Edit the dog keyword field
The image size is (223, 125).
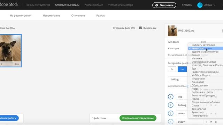pyautogui.click(x=182, y=97)
